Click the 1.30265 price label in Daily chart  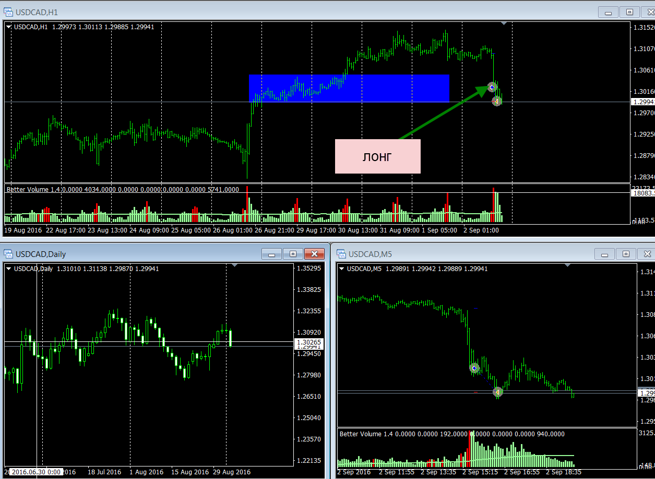click(x=309, y=342)
